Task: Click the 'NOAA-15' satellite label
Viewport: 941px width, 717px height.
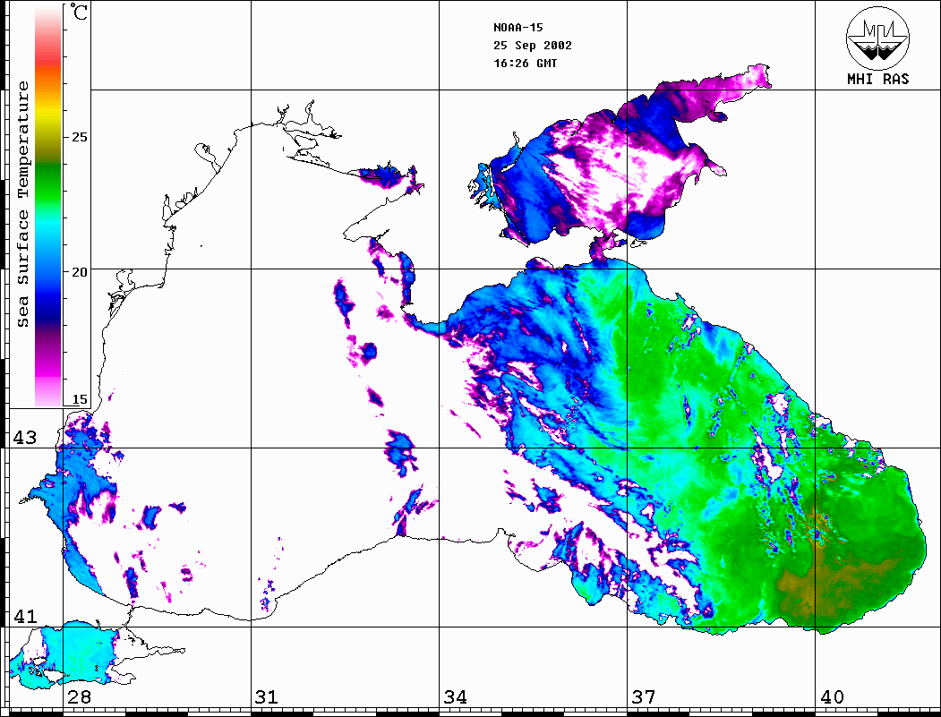Action: coord(518,28)
